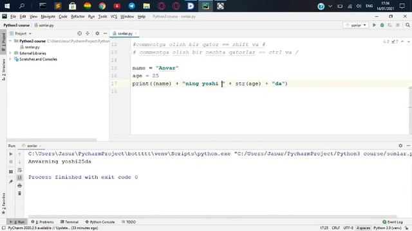412x231 pixels.
Task: Start debugging with the bug icon
Action: (382, 25)
